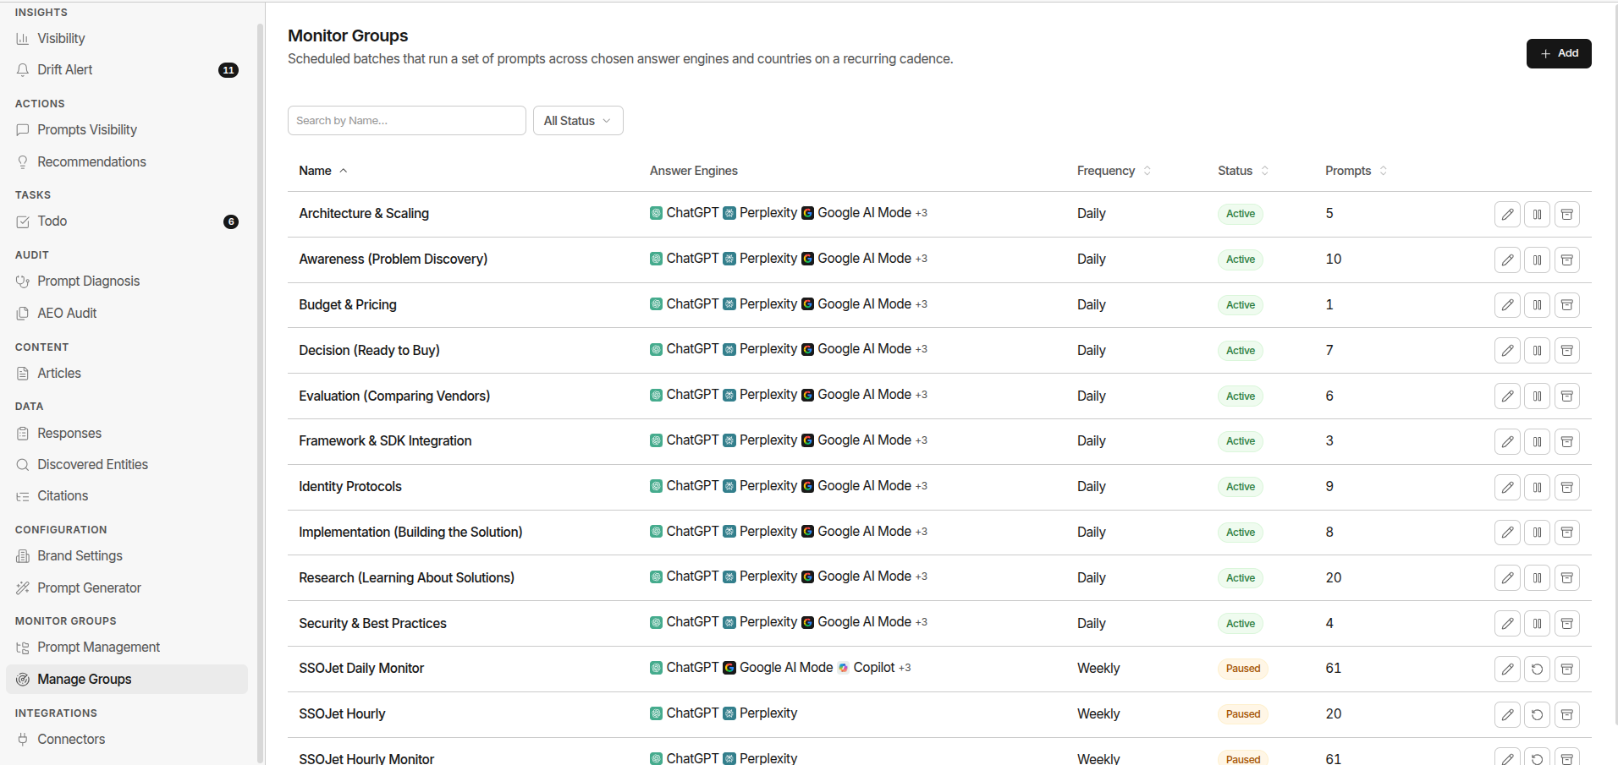
Task: Open the All Status filter dropdown
Action: pyautogui.click(x=578, y=121)
